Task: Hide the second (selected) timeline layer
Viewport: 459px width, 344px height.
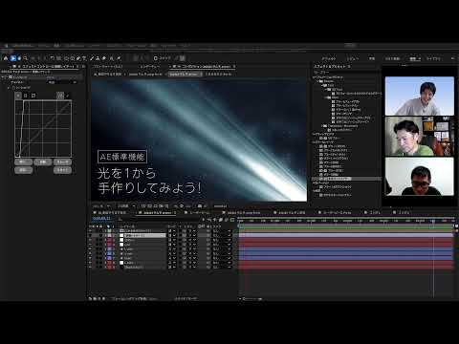Action: (x=90, y=235)
